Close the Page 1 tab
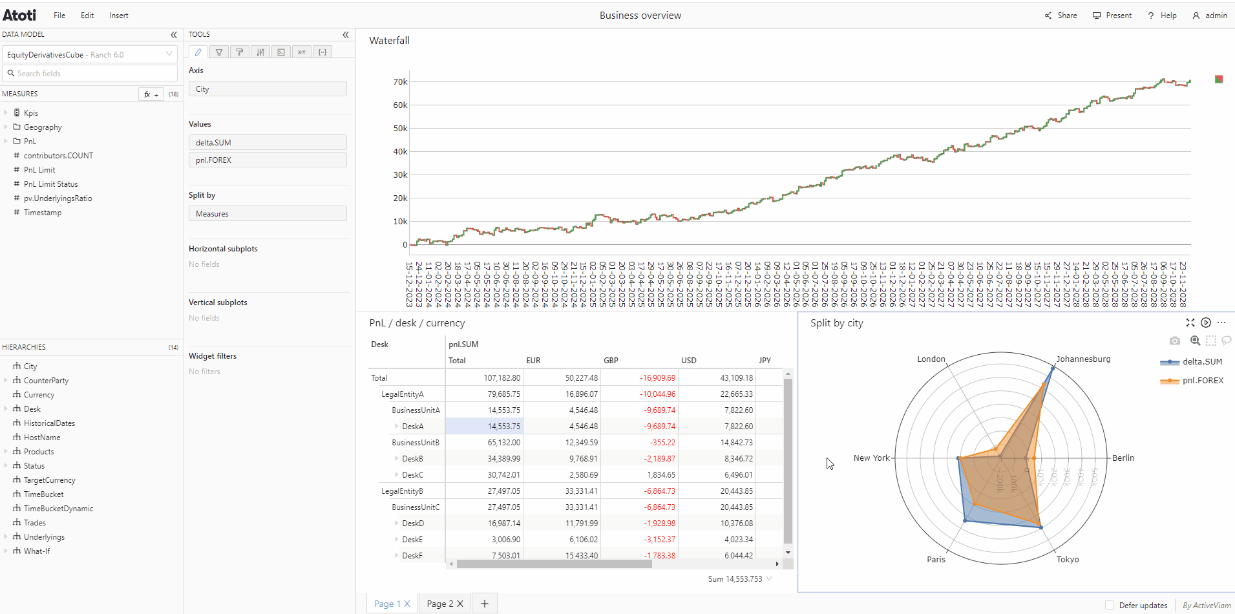This screenshot has width=1235, height=614. point(407,604)
